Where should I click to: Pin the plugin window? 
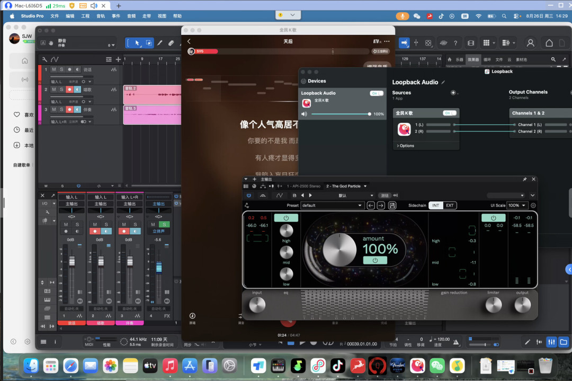tap(524, 179)
